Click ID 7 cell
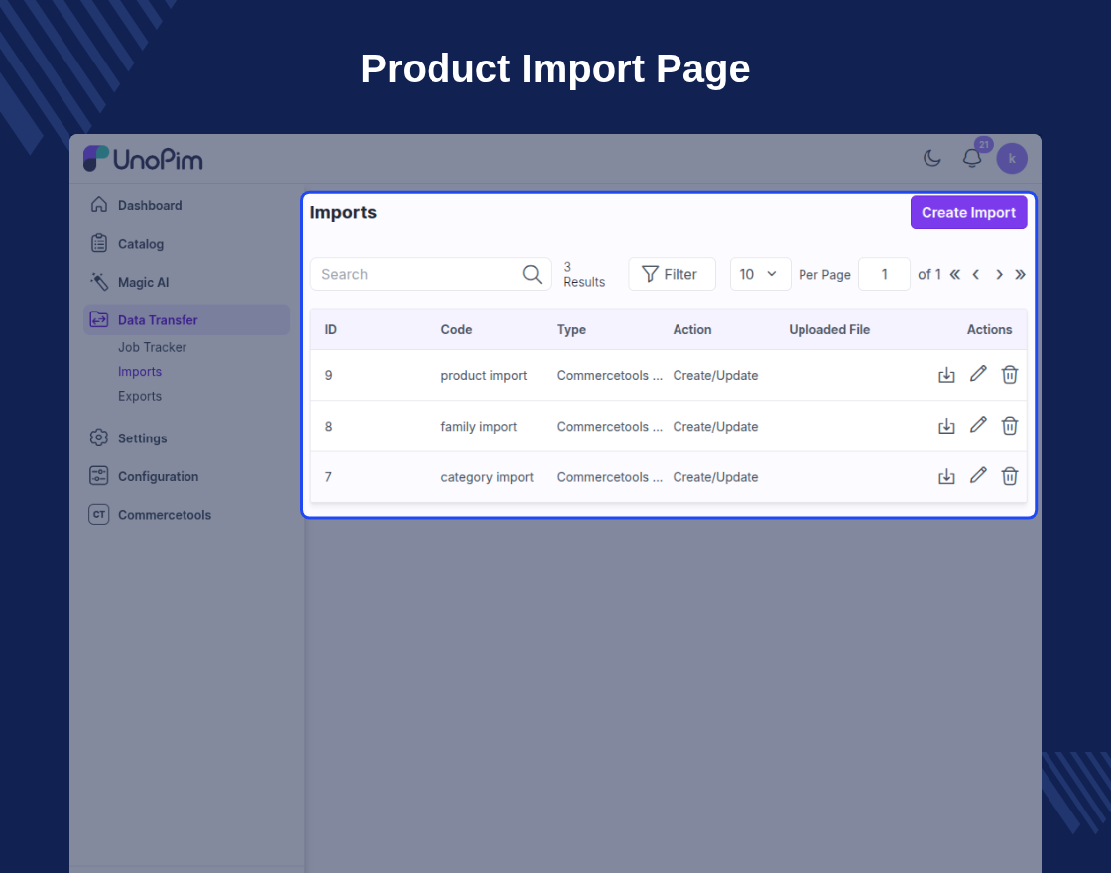This screenshot has height=873, width=1111. (x=328, y=477)
